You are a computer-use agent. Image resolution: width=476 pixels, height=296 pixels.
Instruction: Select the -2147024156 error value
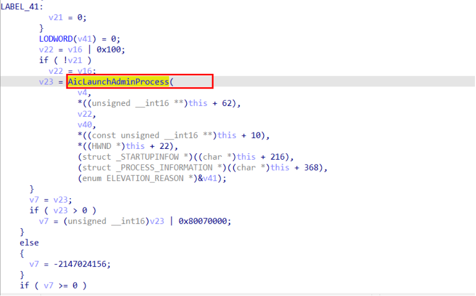(80, 264)
